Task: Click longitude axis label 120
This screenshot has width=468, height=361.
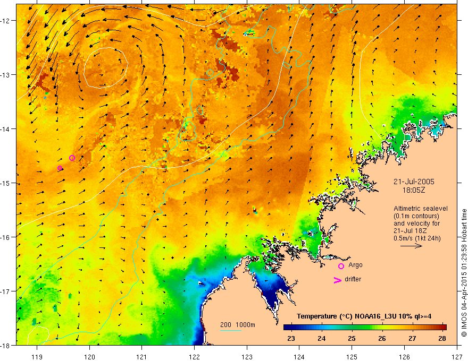Action: (89, 357)
